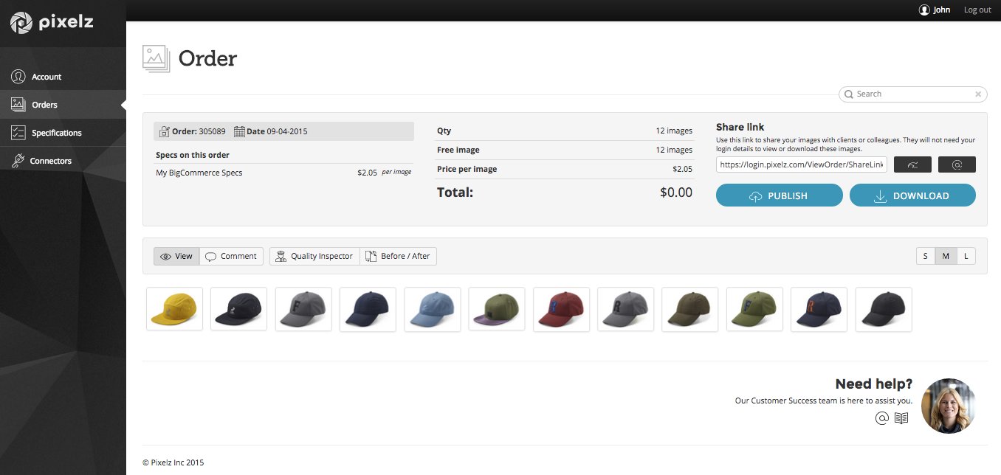
Task: Go to Specifications in the sidebar
Action: [x=56, y=133]
